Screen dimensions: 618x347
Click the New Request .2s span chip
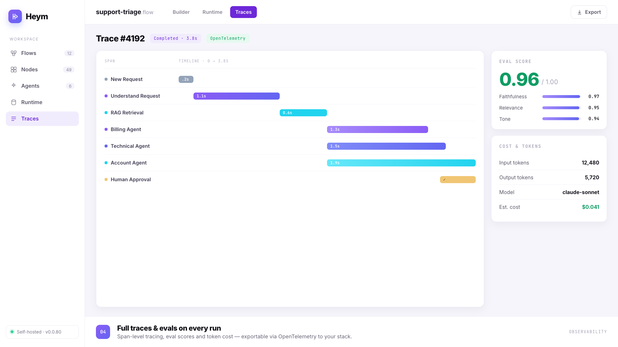tap(186, 79)
